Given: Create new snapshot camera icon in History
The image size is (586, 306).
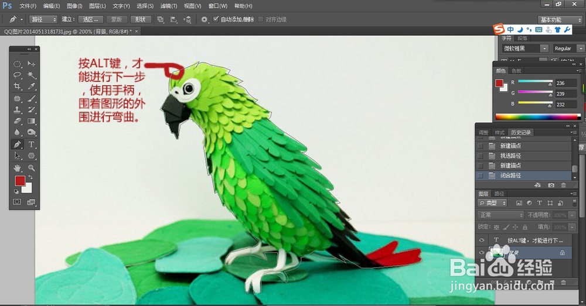Looking at the screenshot, I should 551,185.
